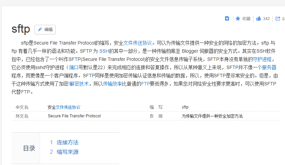Viewport: 285px width, 165px height.
Task: Click the 中文名 label
Action: pos(22,107)
